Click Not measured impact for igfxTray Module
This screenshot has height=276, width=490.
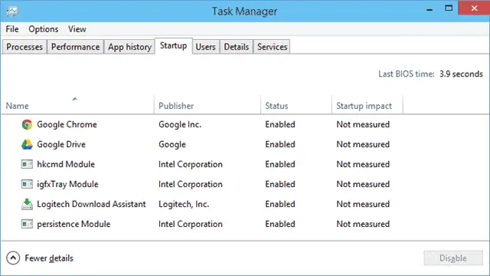click(363, 184)
